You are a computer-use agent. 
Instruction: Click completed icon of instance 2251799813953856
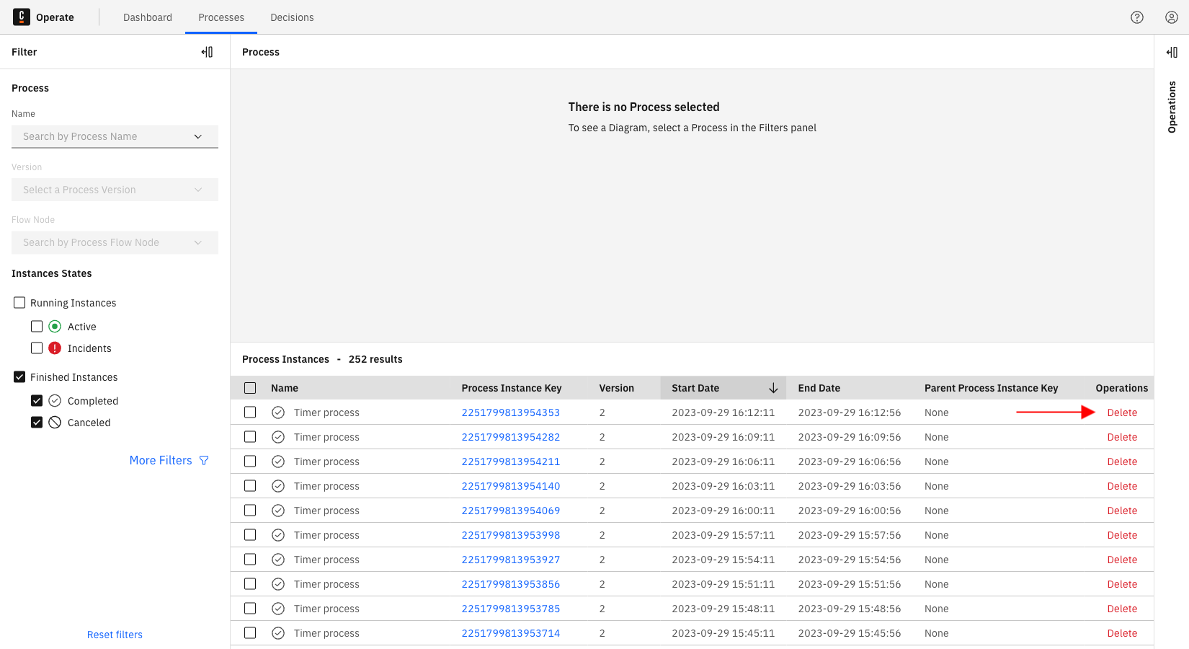tap(278, 584)
